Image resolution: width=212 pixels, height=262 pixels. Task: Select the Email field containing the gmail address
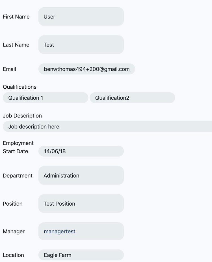click(x=86, y=69)
